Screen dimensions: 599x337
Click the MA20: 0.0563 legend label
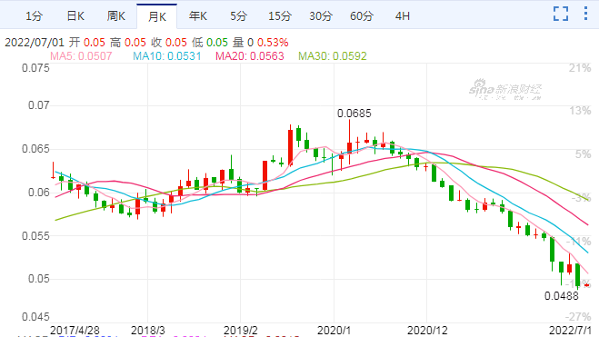(250, 56)
